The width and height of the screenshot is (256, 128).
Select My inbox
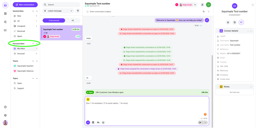coord(25,49)
